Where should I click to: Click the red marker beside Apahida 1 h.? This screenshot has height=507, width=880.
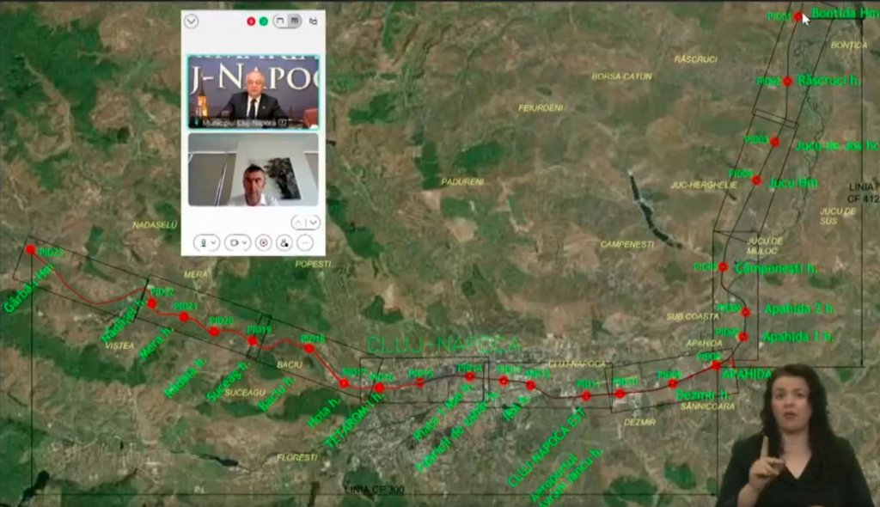(x=743, y=337)
